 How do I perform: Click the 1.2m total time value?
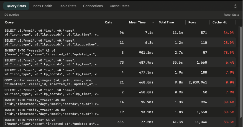[x=179, y=42]
